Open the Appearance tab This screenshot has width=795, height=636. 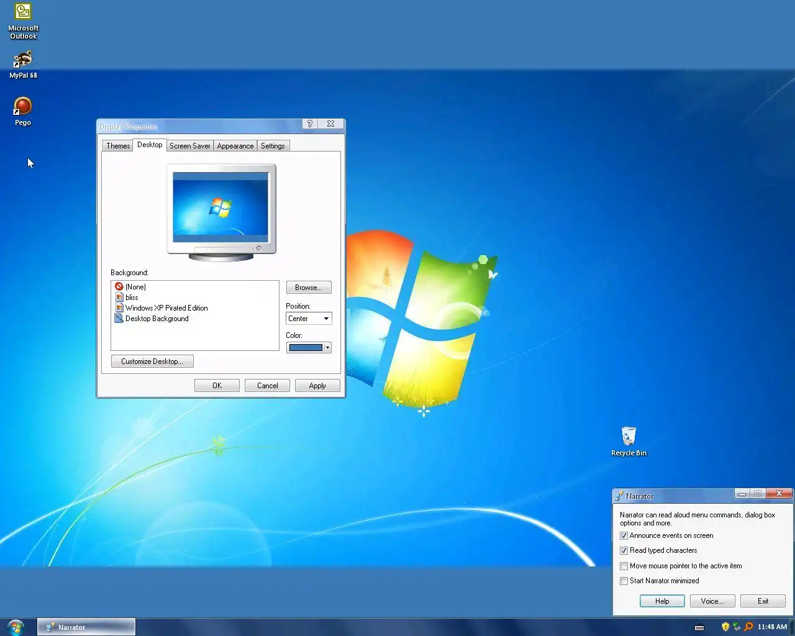tap(235, 146)
